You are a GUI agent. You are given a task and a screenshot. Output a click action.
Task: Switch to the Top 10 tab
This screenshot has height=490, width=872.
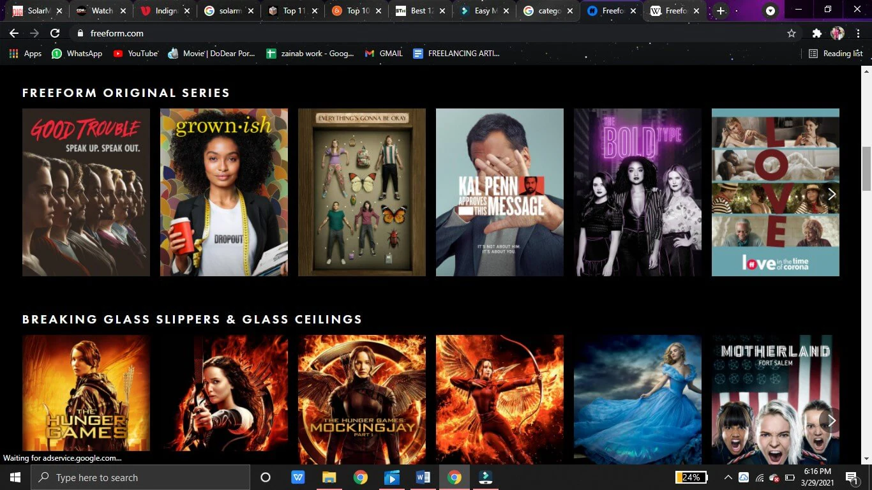click(x=356, y=11)
